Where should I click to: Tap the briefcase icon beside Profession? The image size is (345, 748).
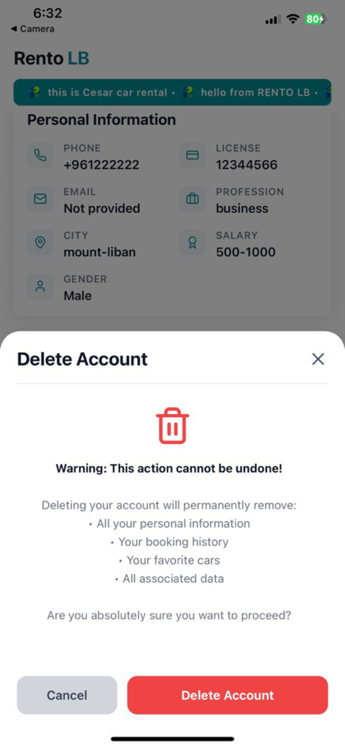(193, 199)
